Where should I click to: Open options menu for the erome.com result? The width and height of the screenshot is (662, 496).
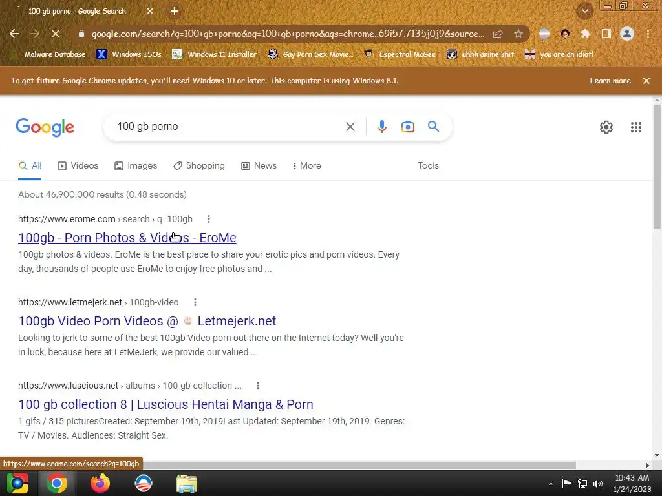tap(209, 219)
